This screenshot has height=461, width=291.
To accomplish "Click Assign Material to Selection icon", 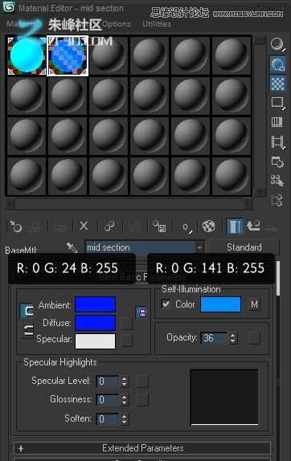I will (x=59, y=226).
